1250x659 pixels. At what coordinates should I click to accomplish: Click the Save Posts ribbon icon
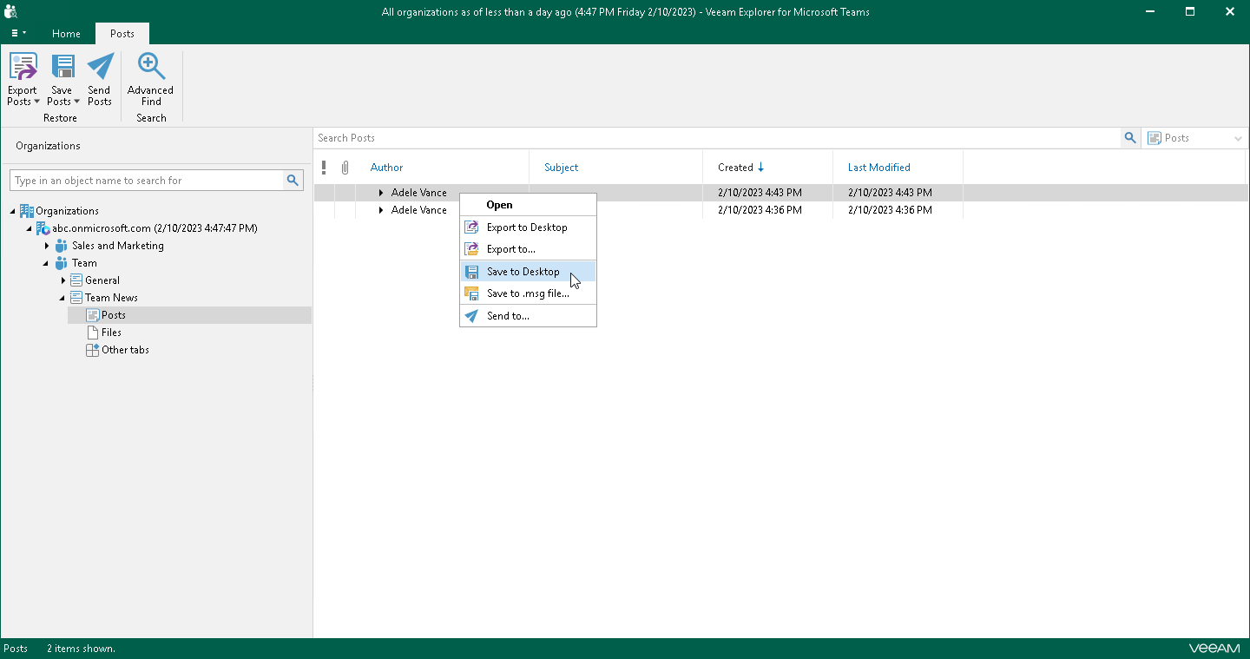62,69
